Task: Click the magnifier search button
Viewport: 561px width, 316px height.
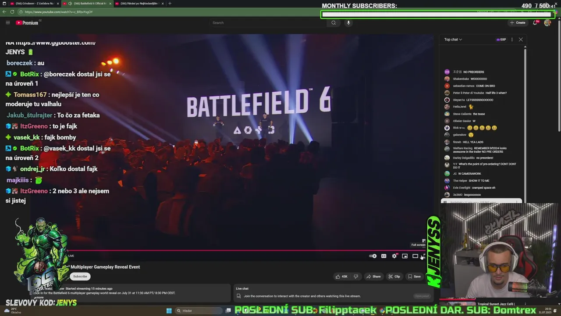Action: [x=334, y=23]
